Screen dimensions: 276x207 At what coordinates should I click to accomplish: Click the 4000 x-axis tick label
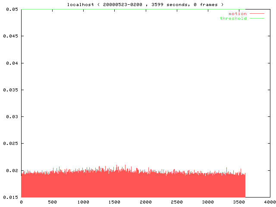[270, 202]
